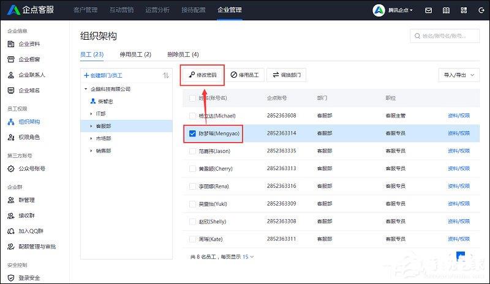The height and width of the screenshot is (284, 490).
Task: Open the 客户管理 top menu
Action: 85,10
